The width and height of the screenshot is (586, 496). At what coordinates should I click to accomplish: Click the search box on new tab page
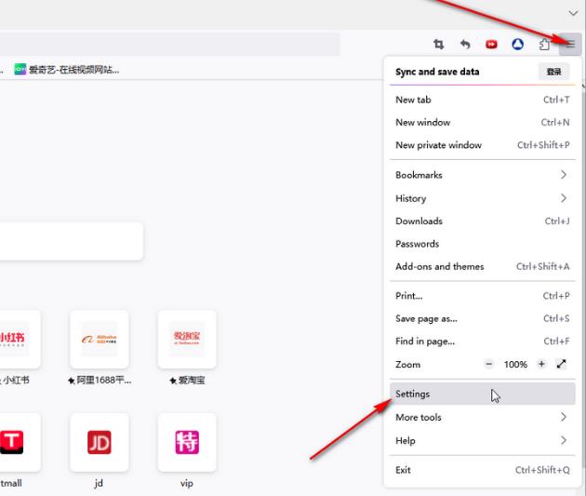71,241
